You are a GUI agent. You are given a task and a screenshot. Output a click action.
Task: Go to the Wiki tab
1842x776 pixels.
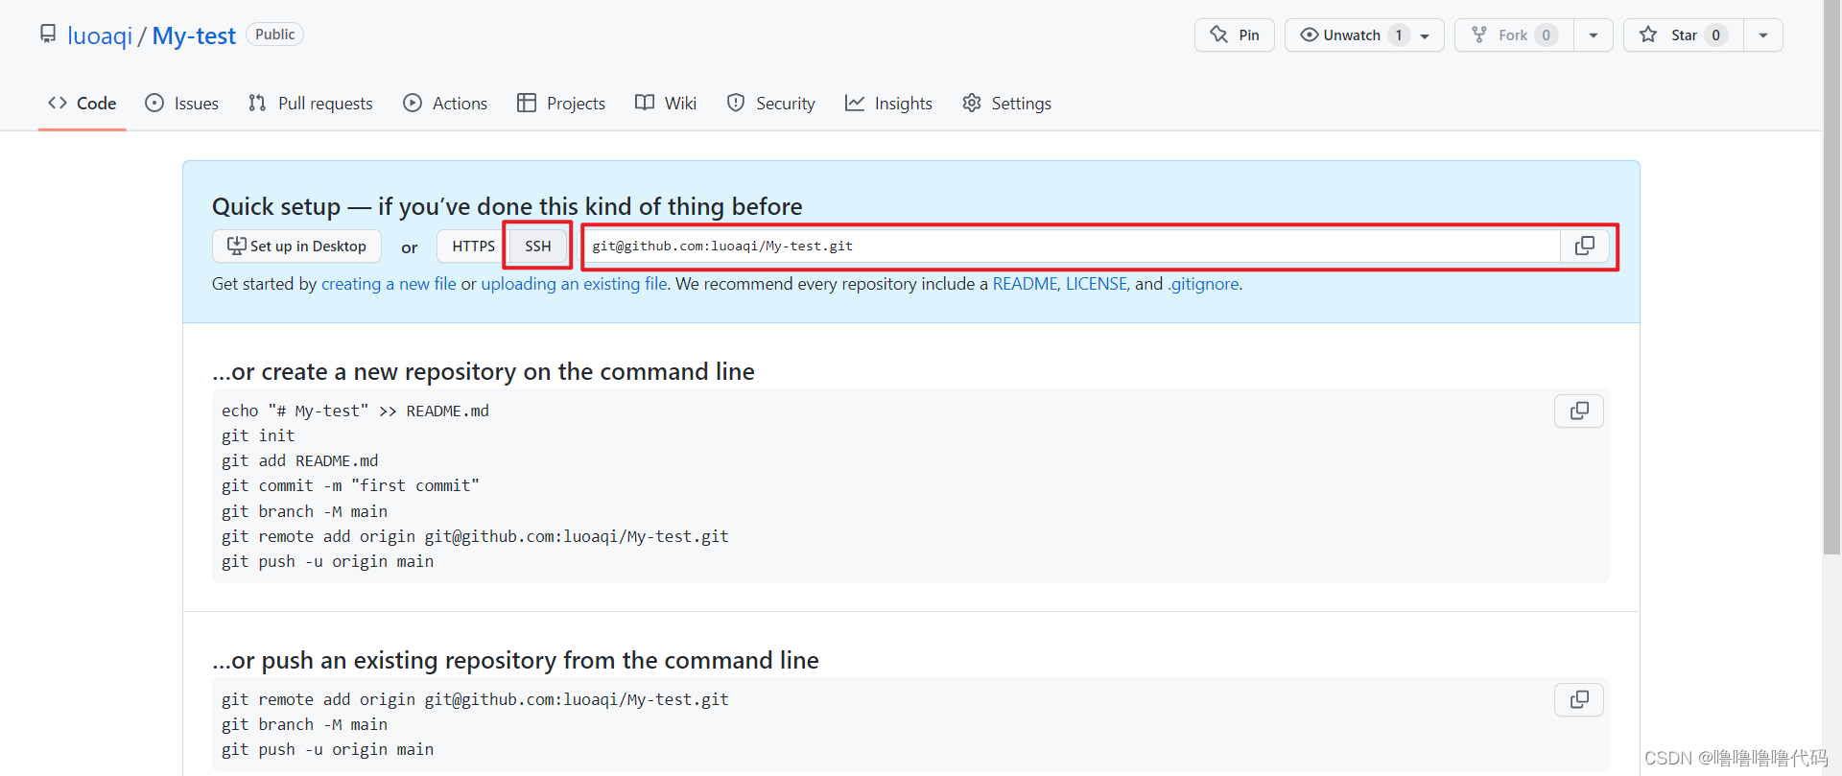pos(666,103)
